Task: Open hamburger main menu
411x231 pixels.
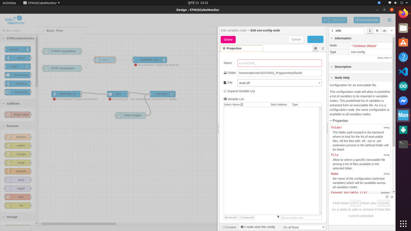Action: 389,20
